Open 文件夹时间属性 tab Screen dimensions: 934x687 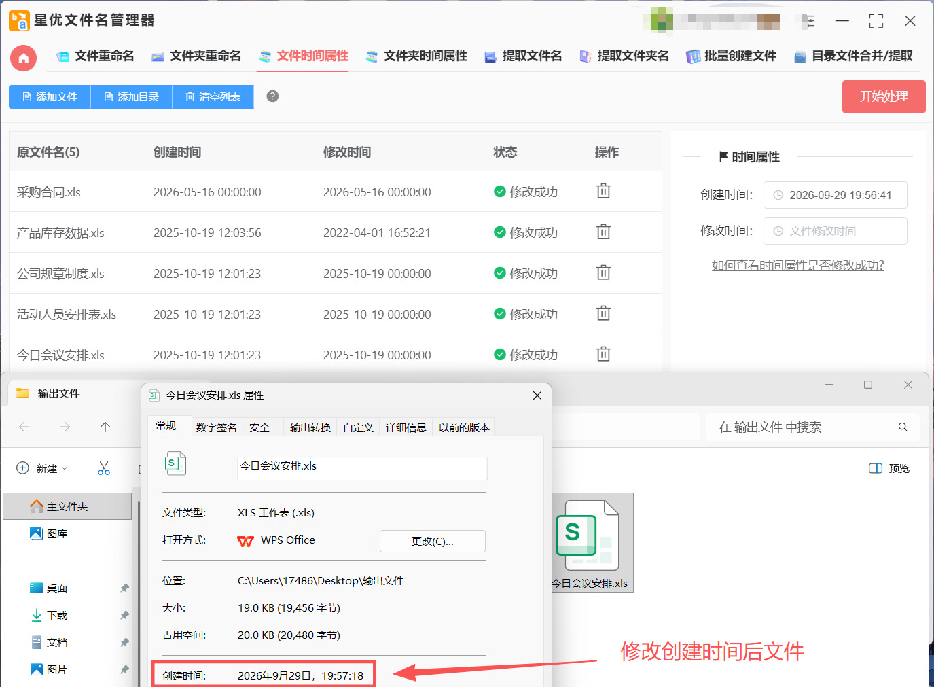[x=416, y=56]
